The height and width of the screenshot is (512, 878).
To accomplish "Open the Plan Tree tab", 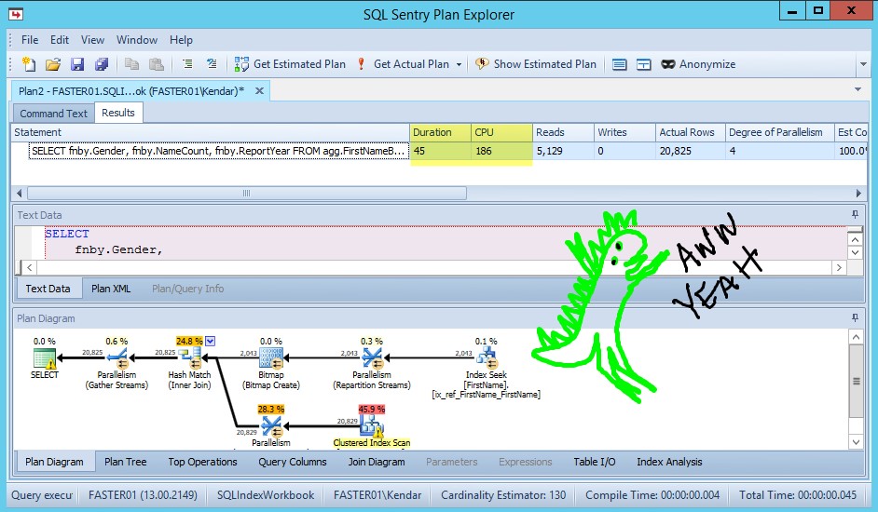I will (126, 463).
